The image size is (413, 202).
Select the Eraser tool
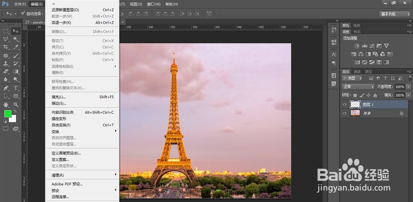pyautogui.click(x=5, y=71)
